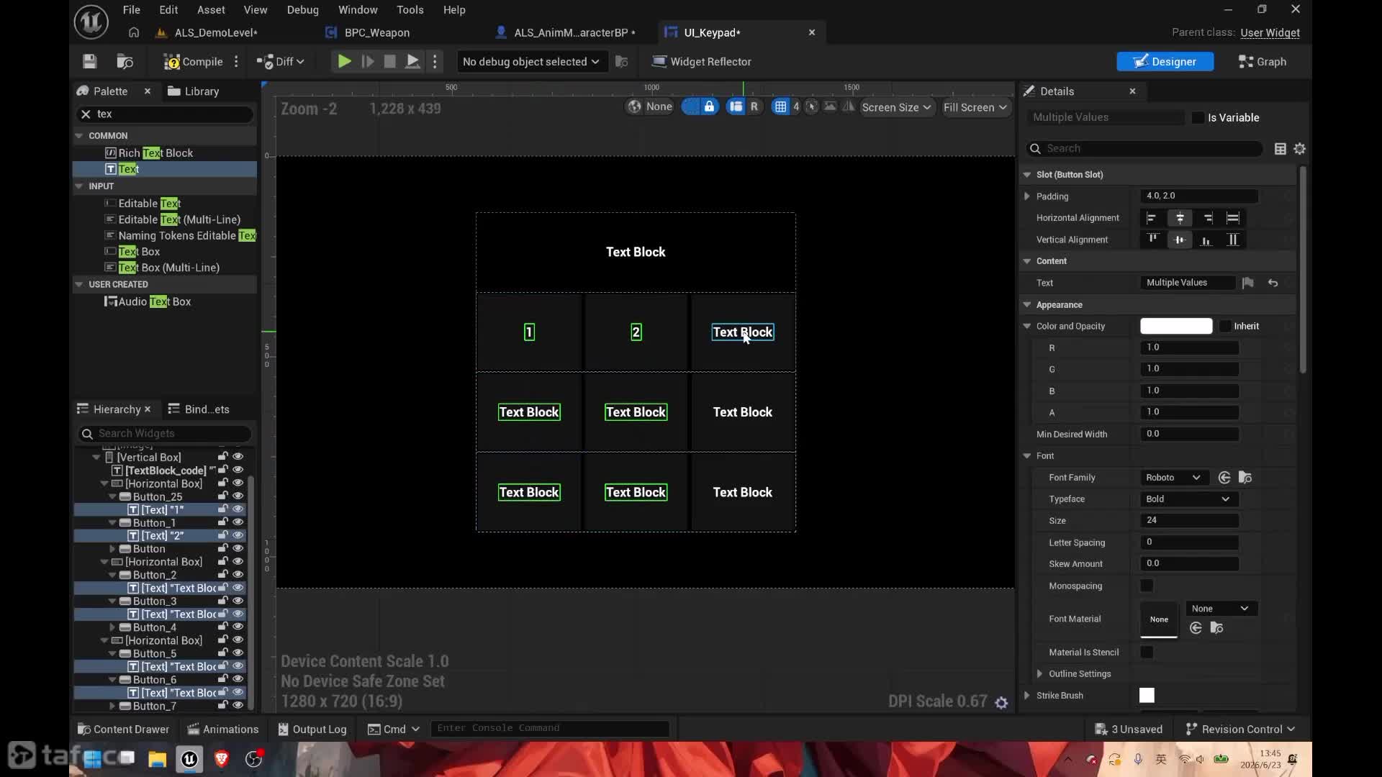
Task: Click the Browse to asset icon
Action: click(x=125, y=62)
